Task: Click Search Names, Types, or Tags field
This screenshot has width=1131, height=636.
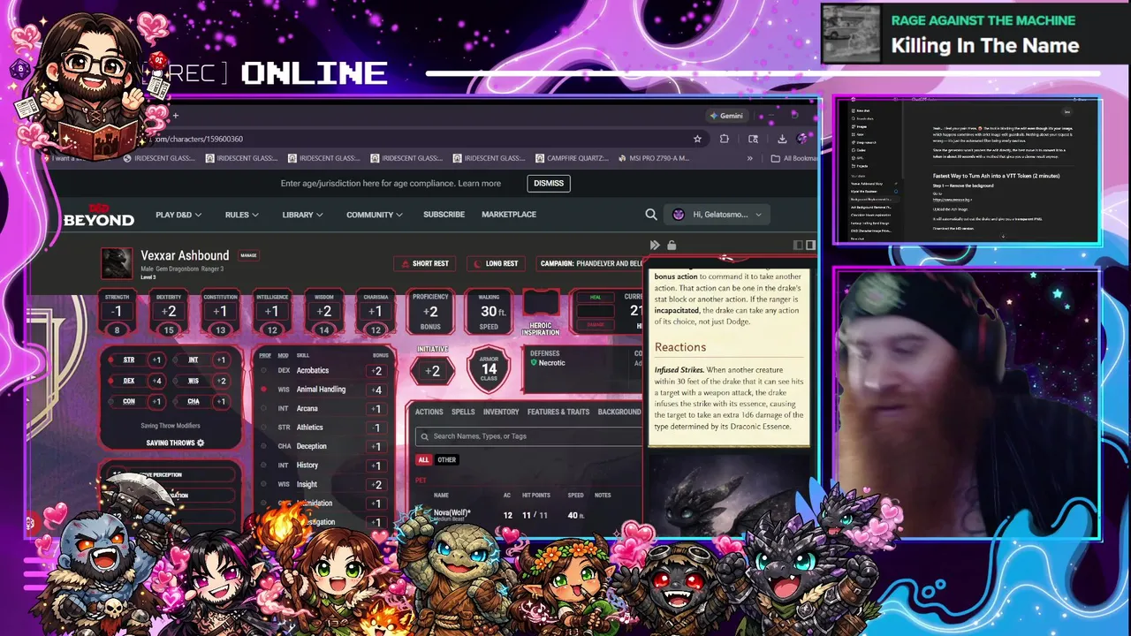Action: click(528, 436)
